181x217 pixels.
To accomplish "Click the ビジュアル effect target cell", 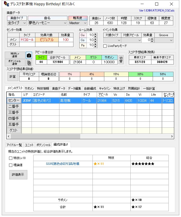I will pos(47,40).
